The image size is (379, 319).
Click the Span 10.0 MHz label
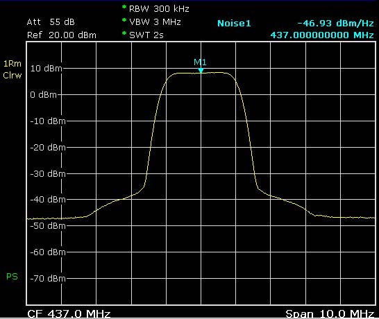pyautogui.click(x=330, y=313)
